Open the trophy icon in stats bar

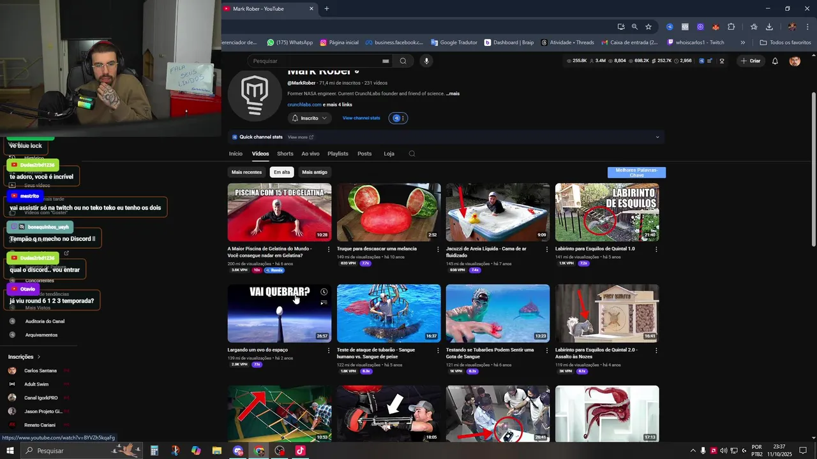(x=722, y=61)
